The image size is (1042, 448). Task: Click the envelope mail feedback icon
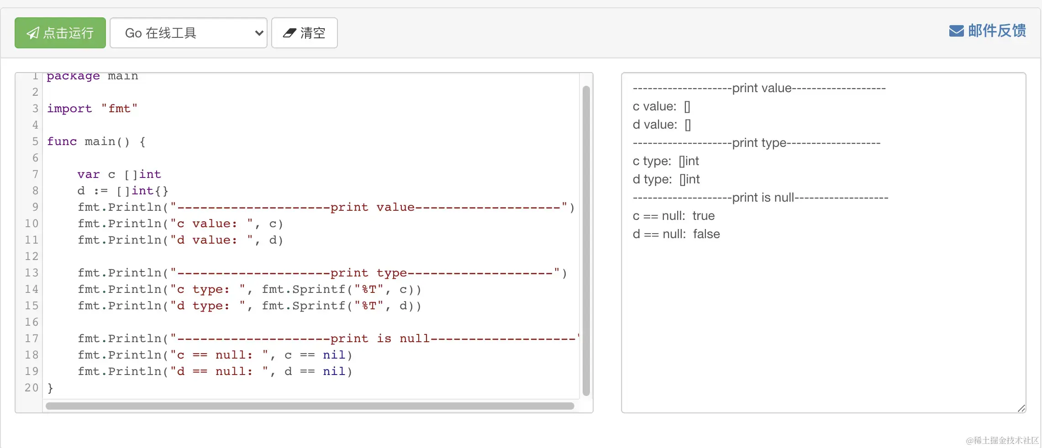coord(956,31)
